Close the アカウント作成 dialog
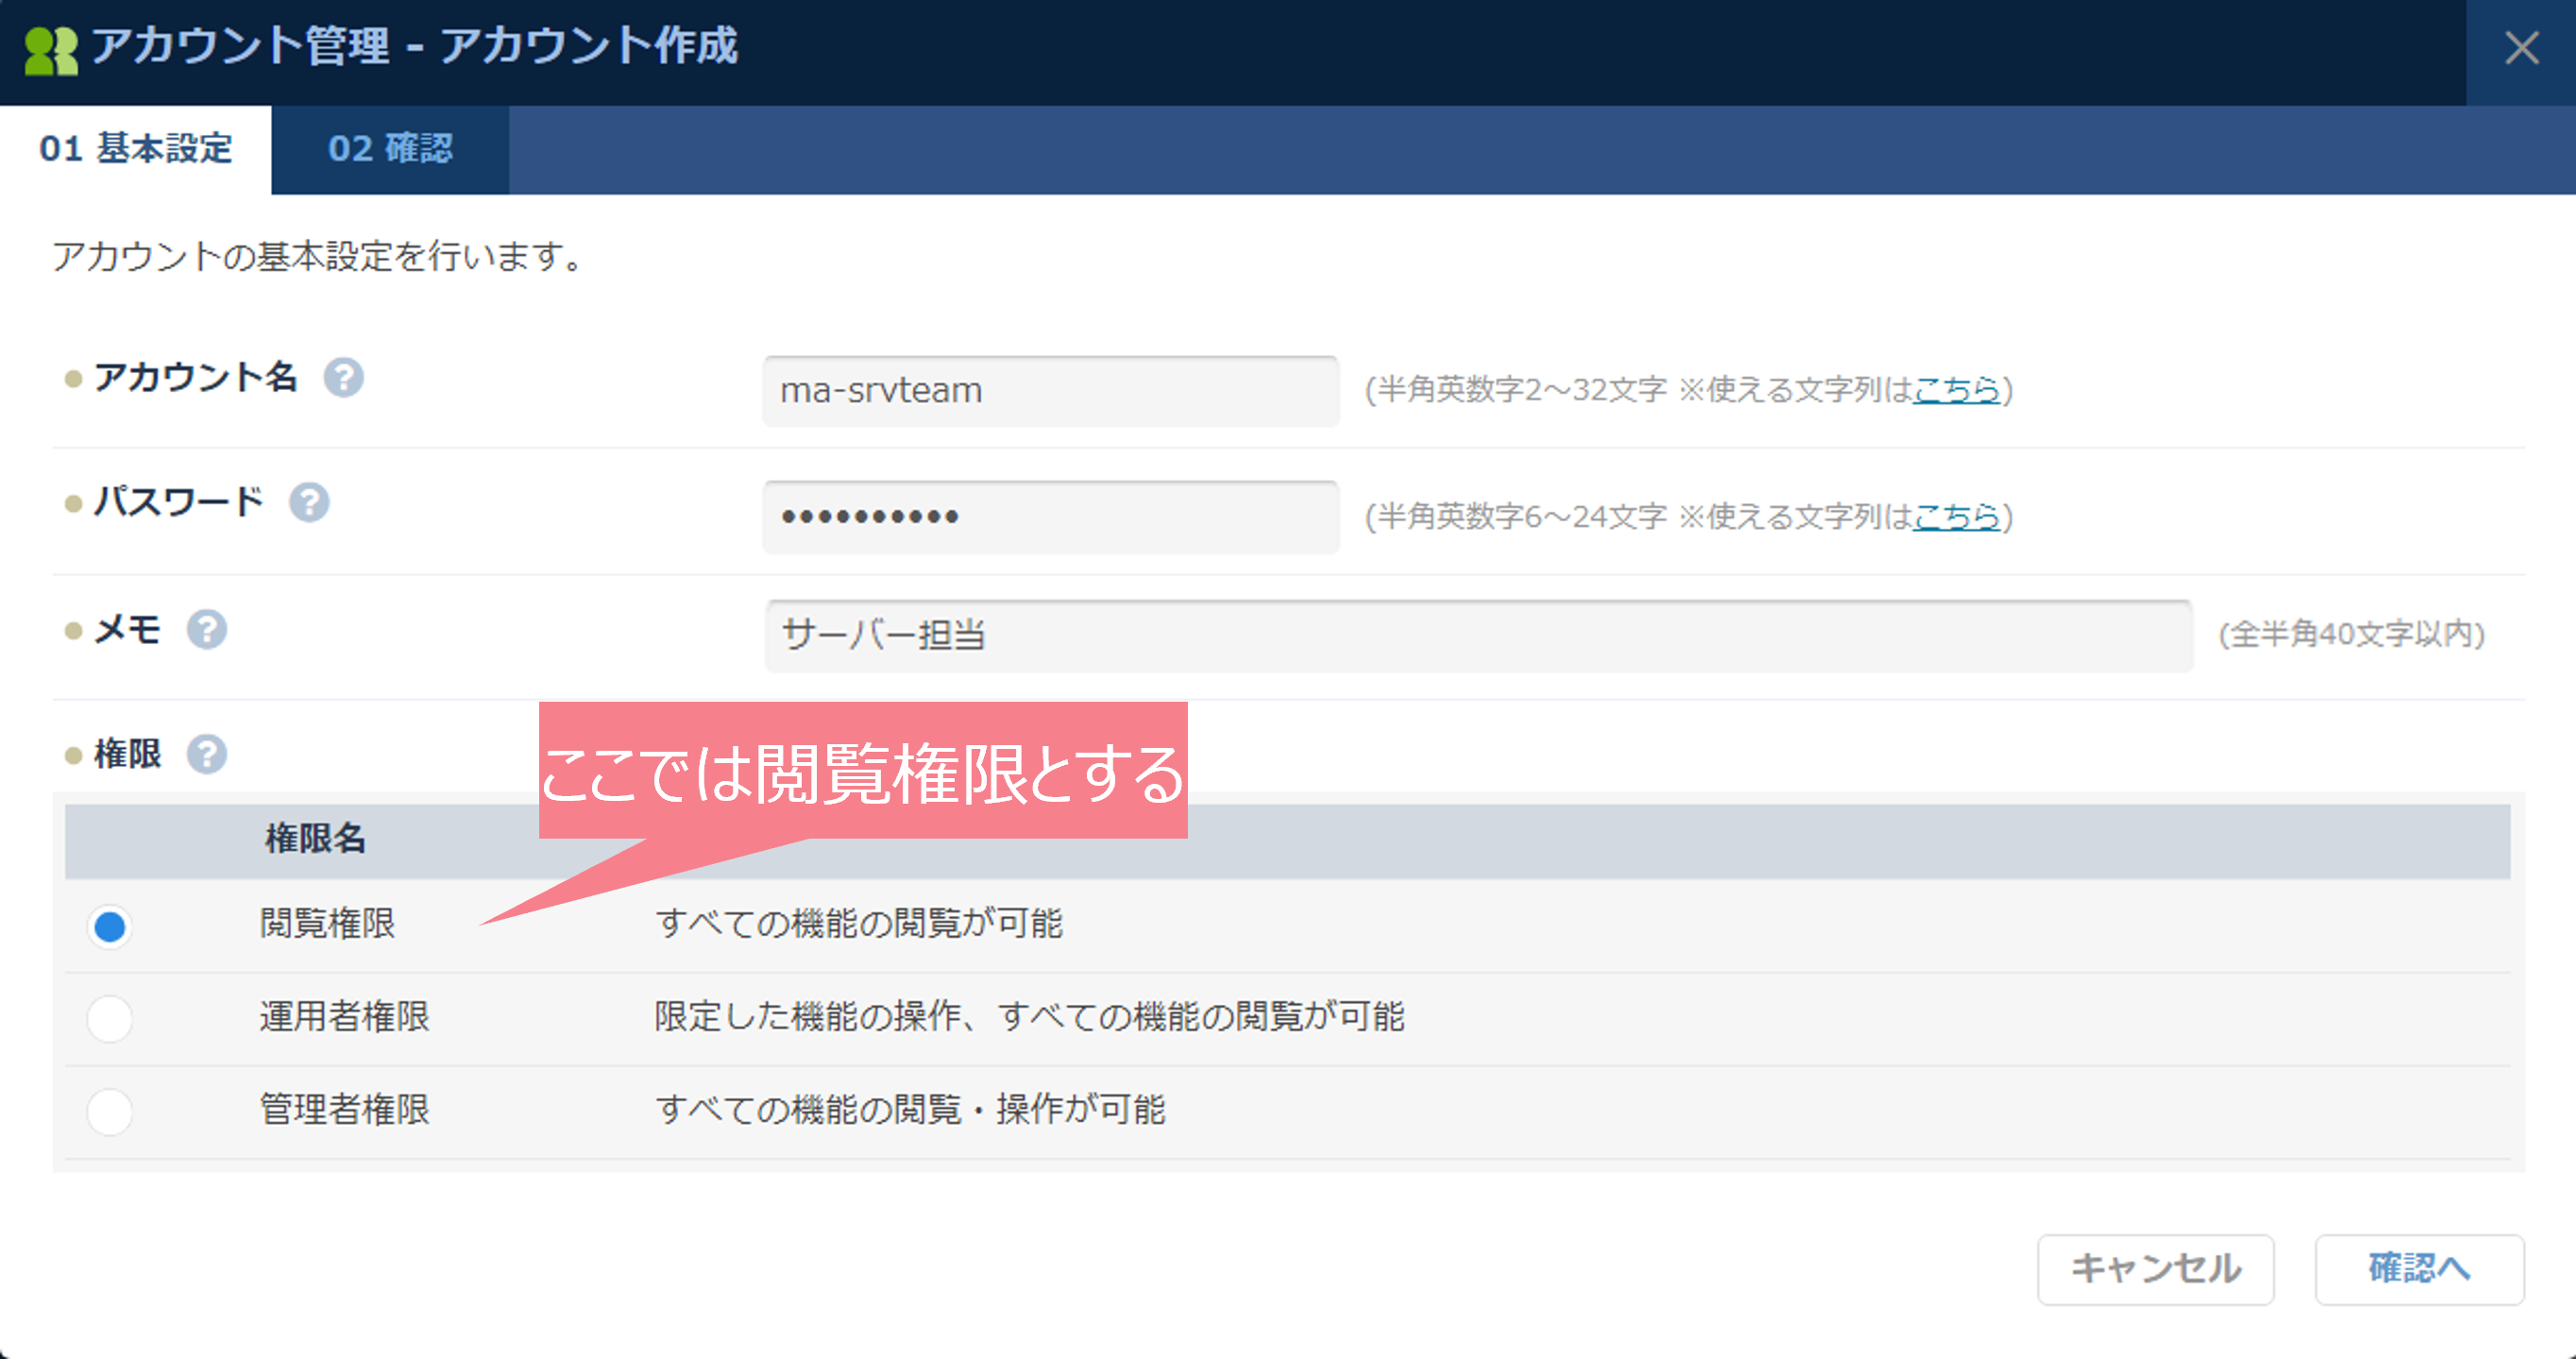 [x=2523, y=48]
